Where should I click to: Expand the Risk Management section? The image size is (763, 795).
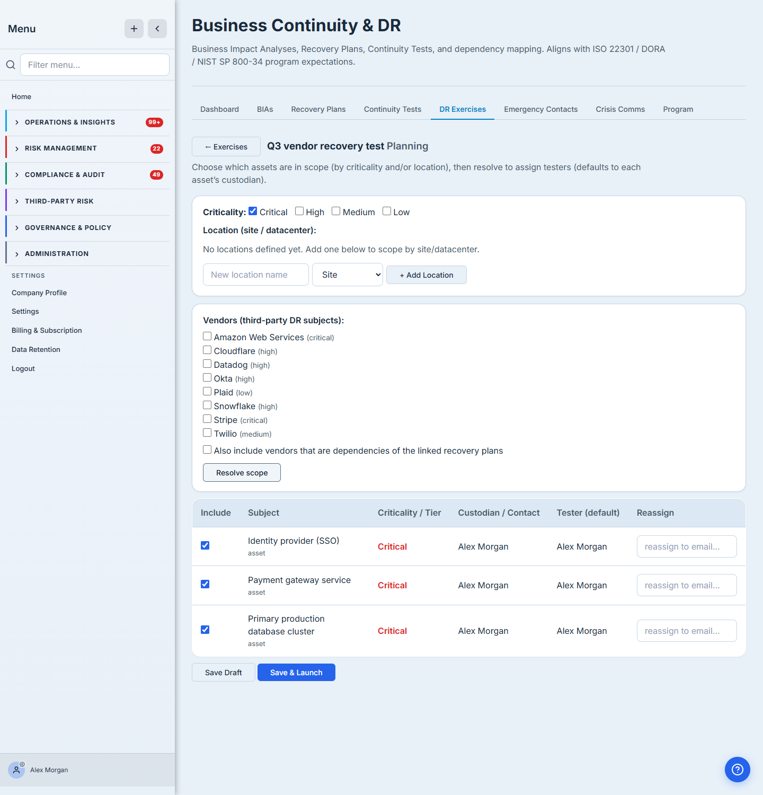click(87, 148)
